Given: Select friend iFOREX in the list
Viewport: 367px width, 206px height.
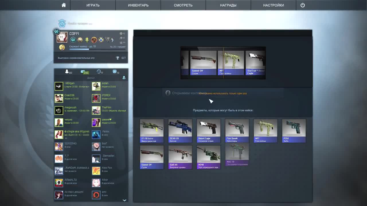Looking at the screenshot, I should tap(110, 98).
